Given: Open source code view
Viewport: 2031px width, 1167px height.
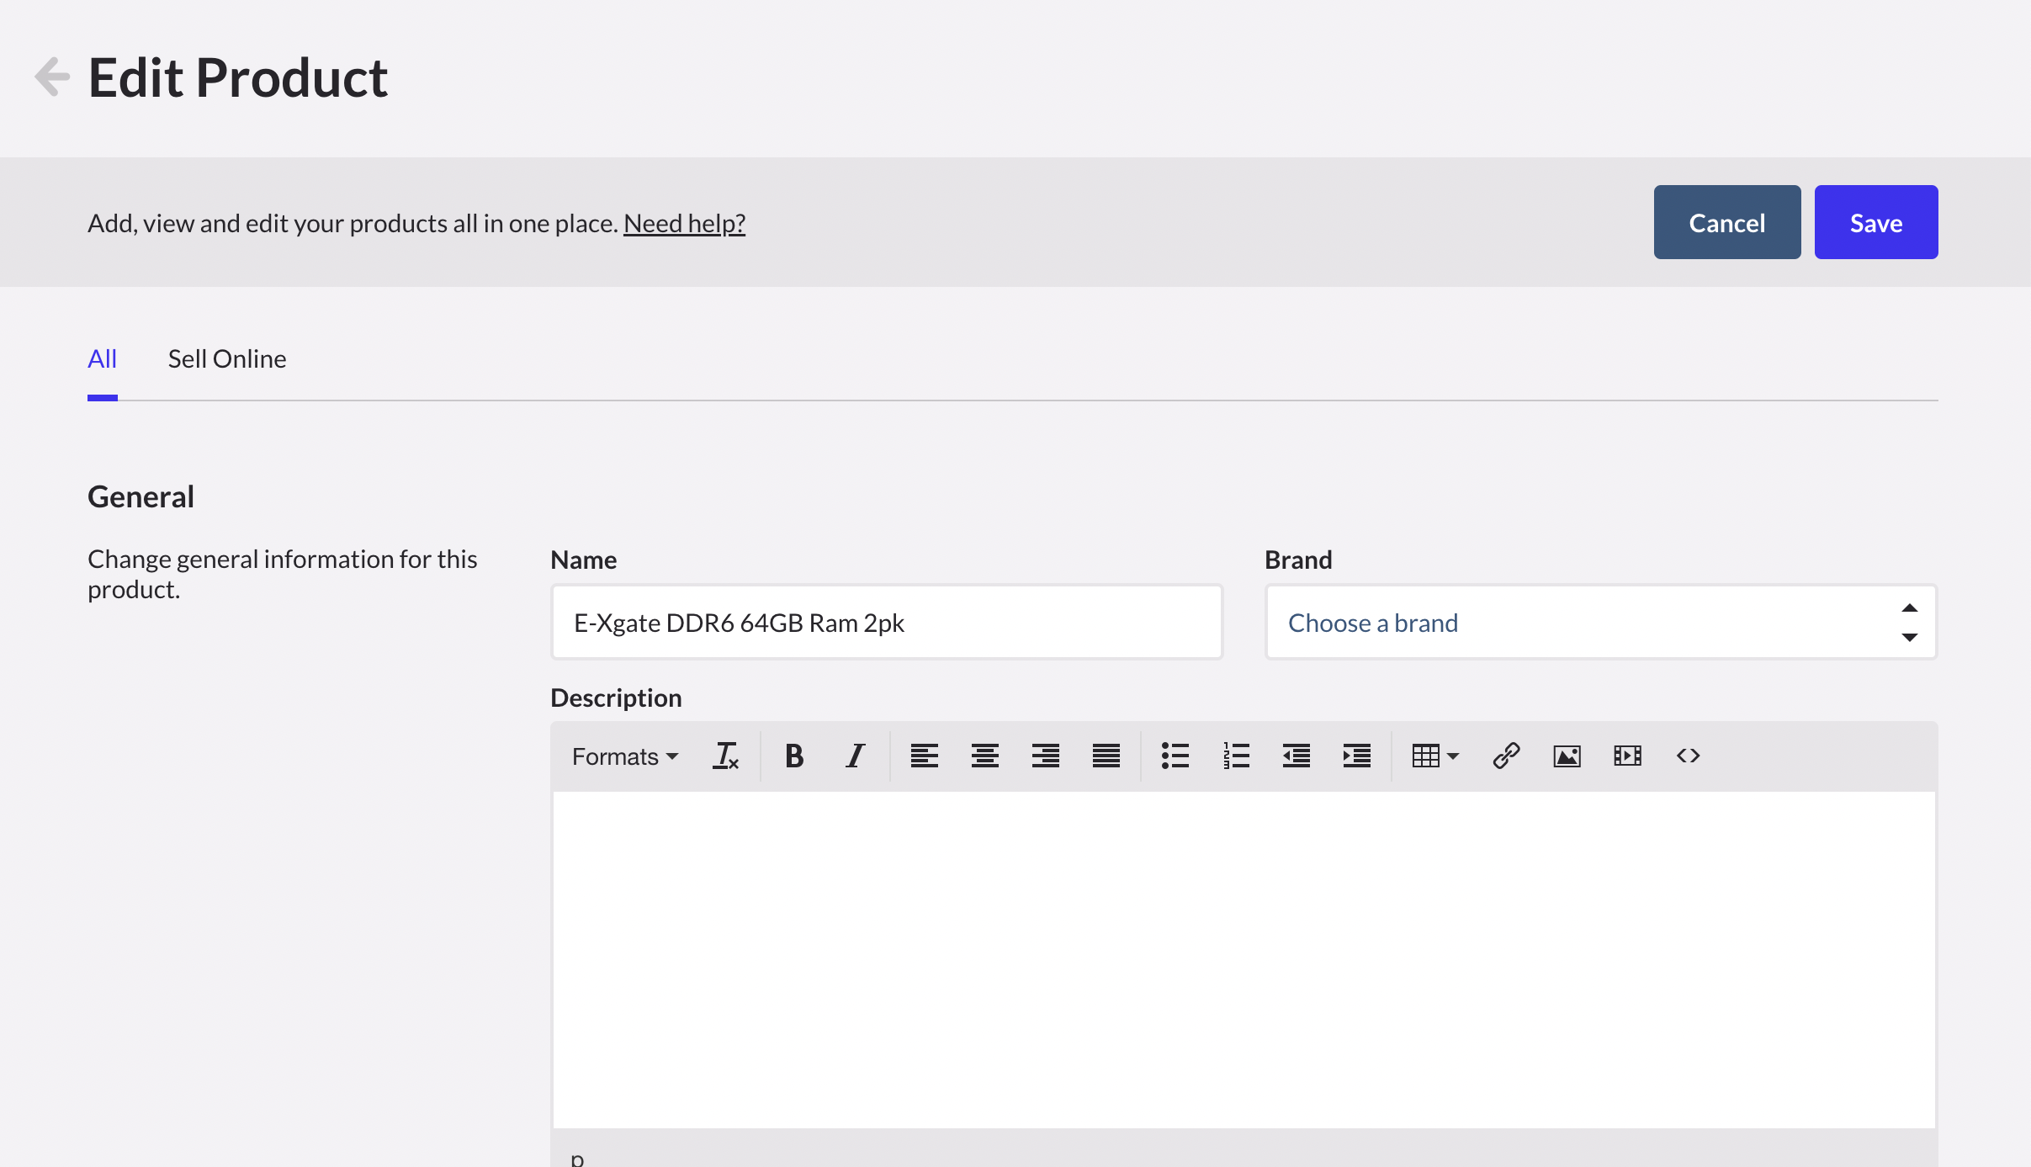Looking at the screenshot, I should 1688,756.
